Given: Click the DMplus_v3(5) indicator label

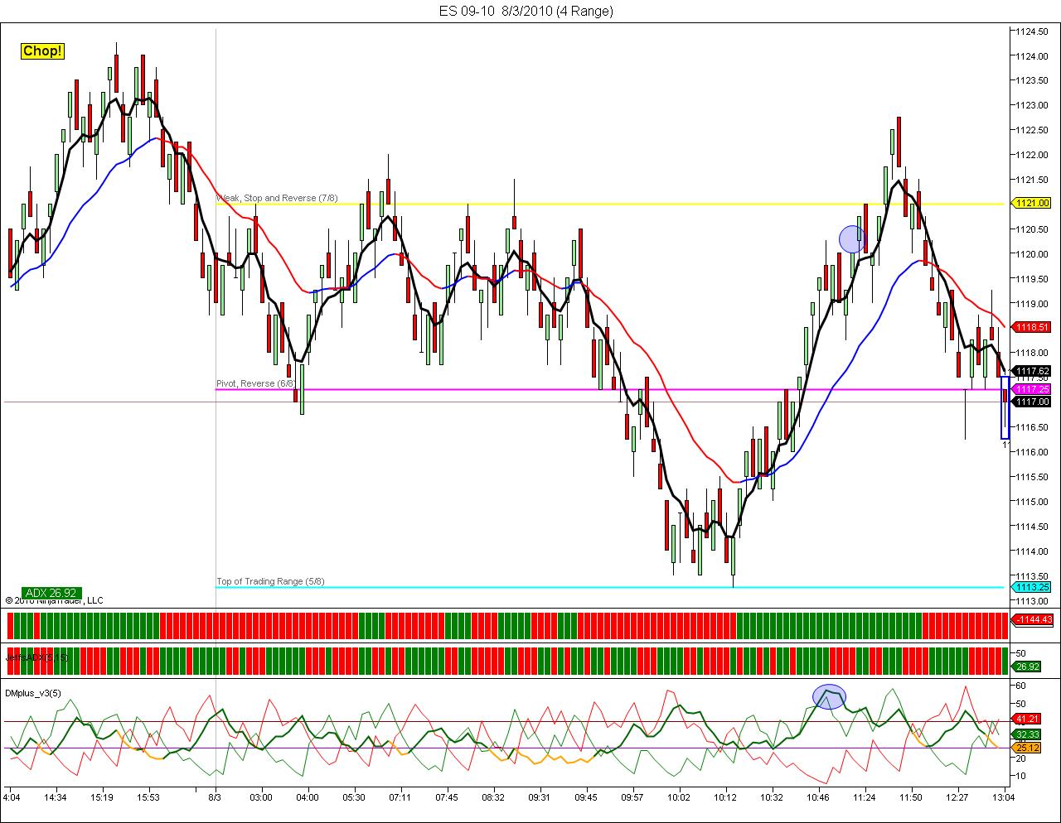Looking at the screenshot, I should click(33, 692).
